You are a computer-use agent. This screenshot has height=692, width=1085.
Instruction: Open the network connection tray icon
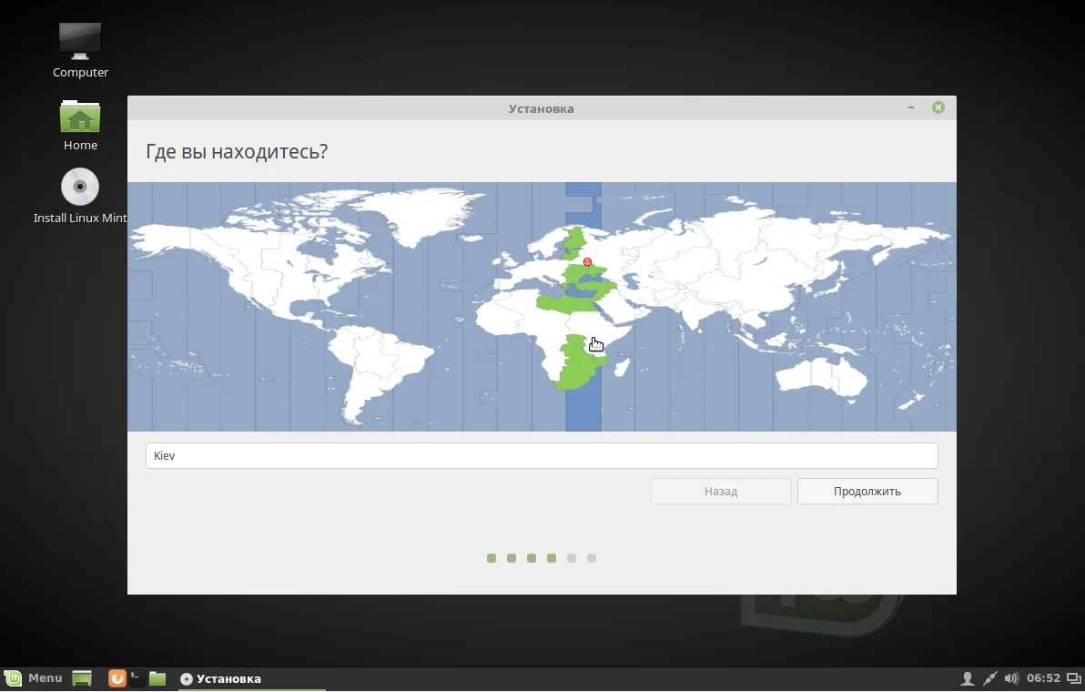(x=990, y=679)
